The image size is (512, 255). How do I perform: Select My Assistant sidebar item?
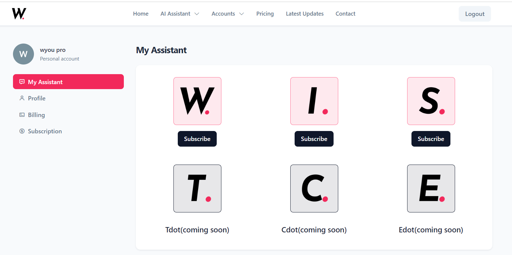pos(68,81)
